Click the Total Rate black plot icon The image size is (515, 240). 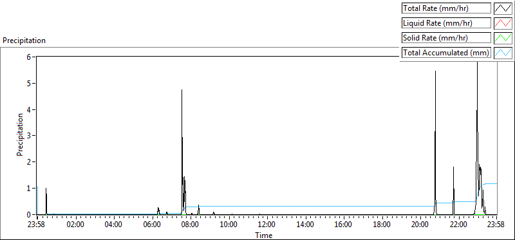[x=503, y=8]
